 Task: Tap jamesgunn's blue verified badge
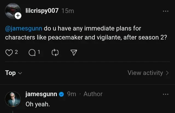[62, 94]
